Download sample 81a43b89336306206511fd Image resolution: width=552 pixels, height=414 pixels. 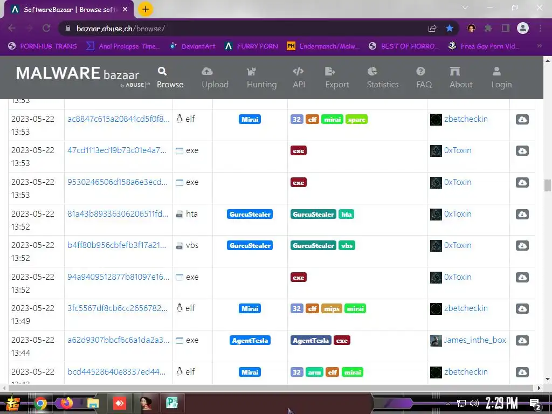click(x=522, y=214)
